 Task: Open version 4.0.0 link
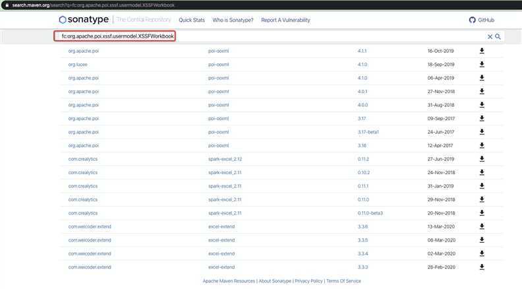pyautogui.click(x=363, y=105)
